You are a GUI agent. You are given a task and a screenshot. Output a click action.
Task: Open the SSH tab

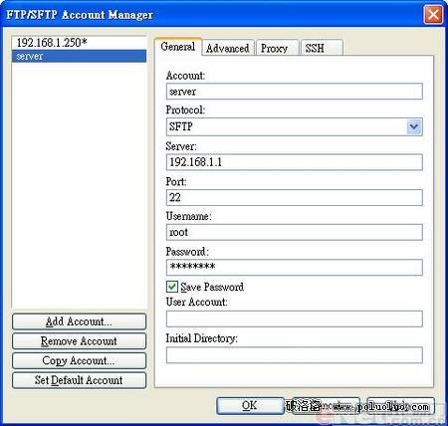[322, 48]
